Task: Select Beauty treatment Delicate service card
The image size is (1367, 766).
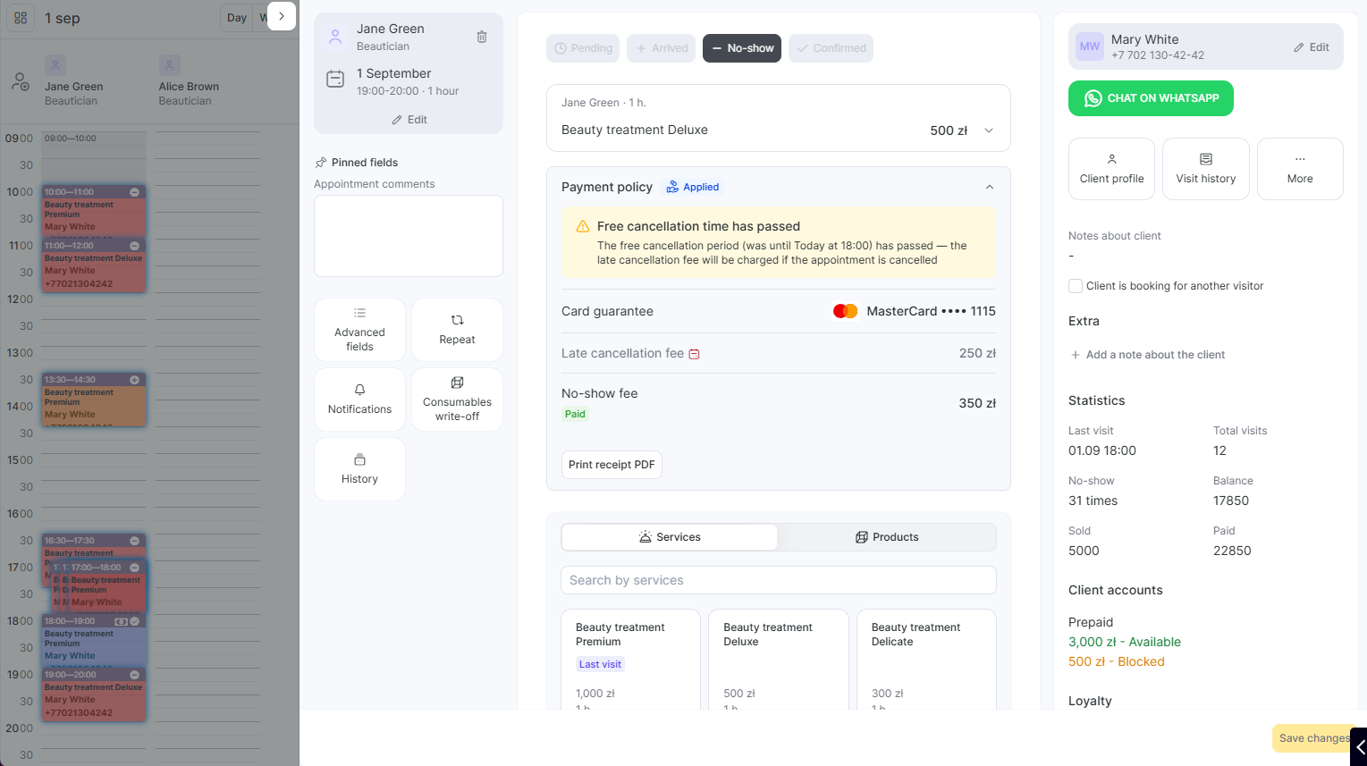Action: [x=926, y=660]
